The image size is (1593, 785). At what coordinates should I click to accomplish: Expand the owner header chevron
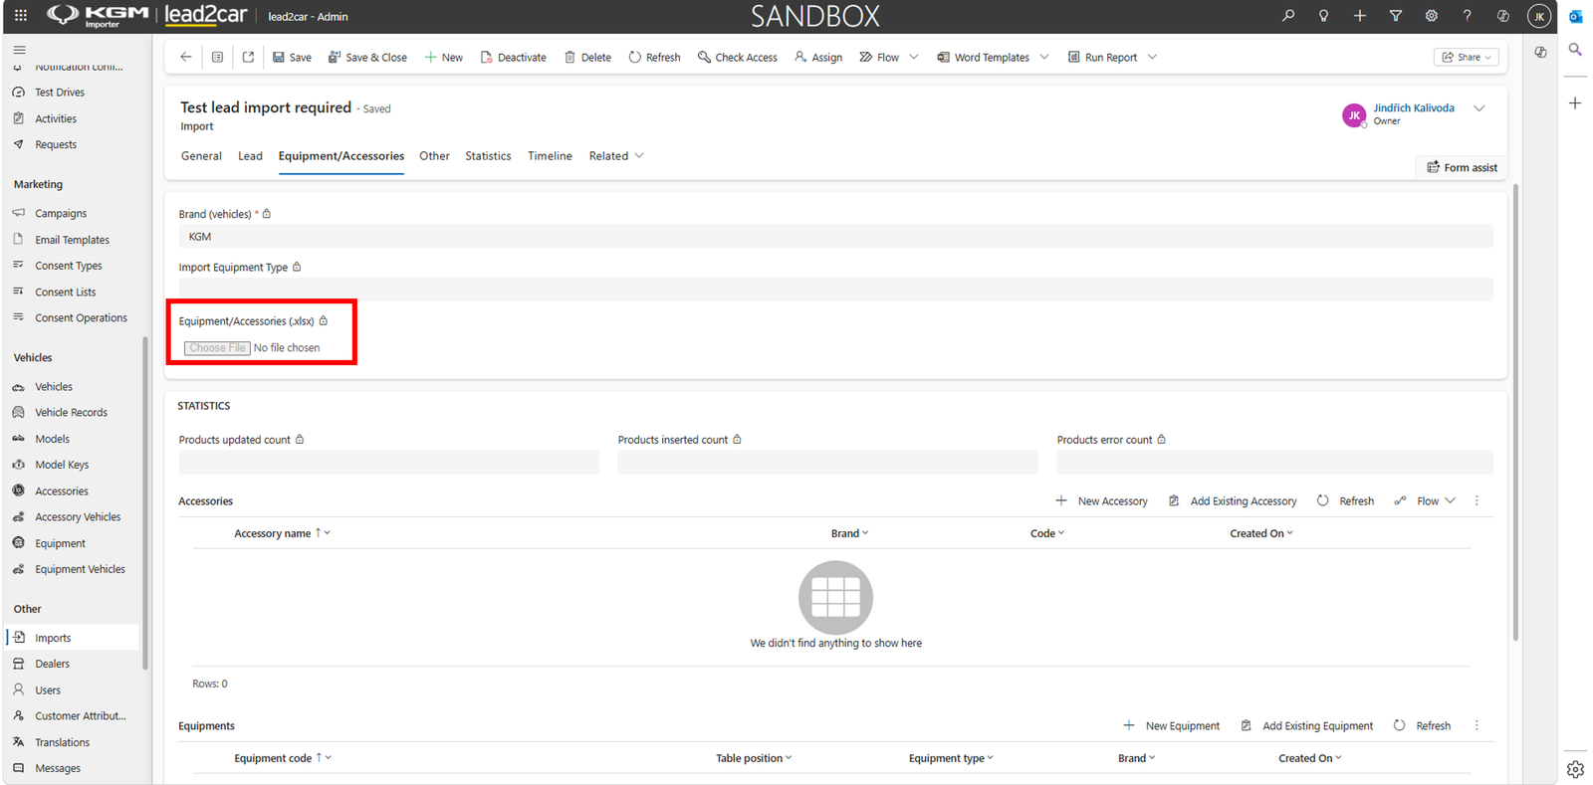(x=1479, y=108)
